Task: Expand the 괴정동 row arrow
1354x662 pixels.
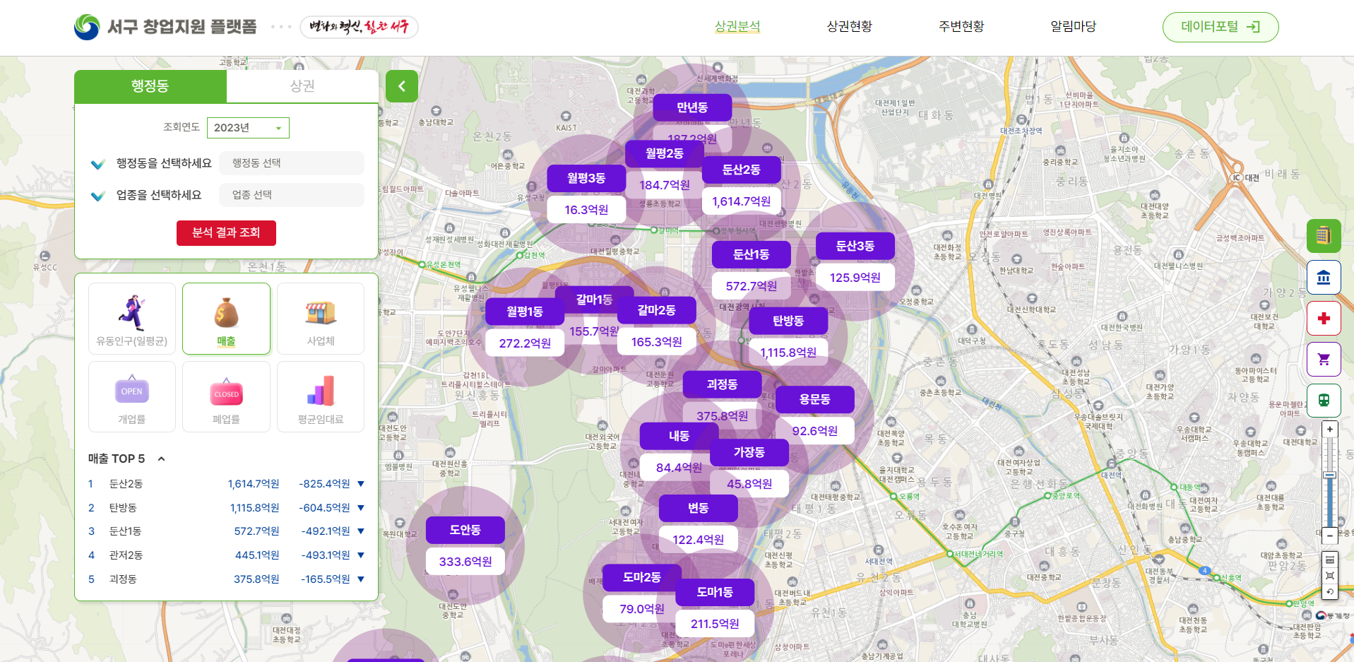Action: pyautogui.click(x=361, y=579)
